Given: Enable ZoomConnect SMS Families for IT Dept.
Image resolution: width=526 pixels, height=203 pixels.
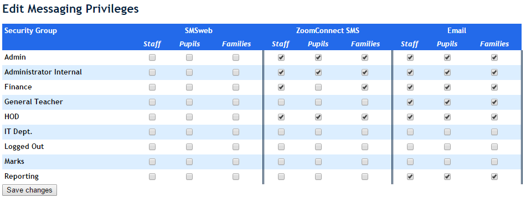Looking at the screenshot, I should (365, 132).
